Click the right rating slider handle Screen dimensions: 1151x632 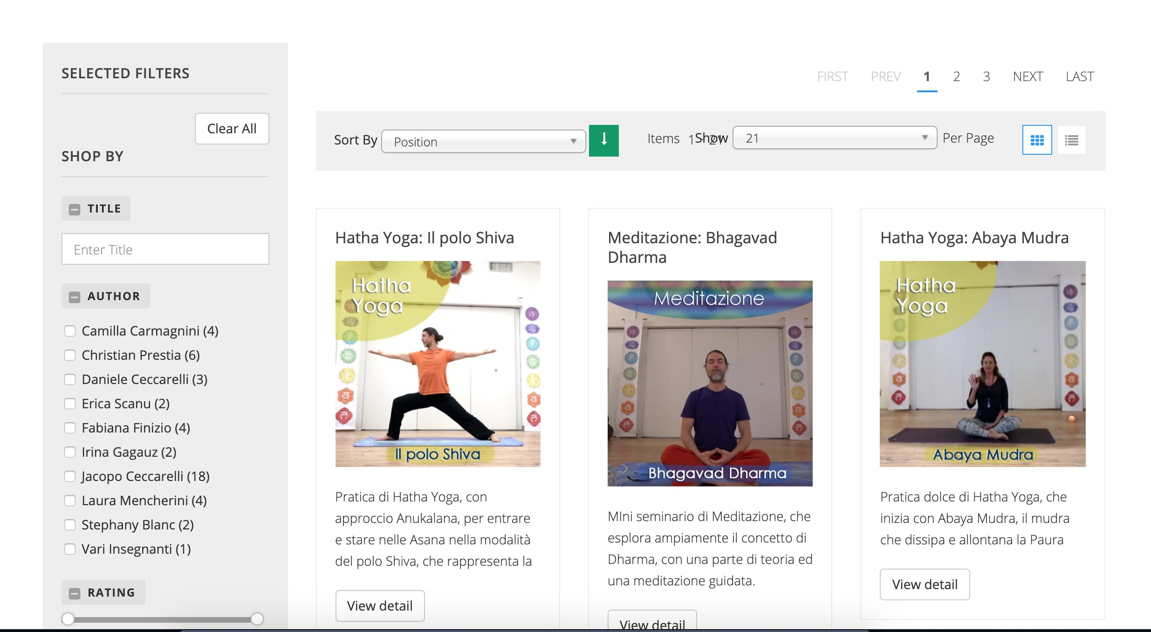[257, 619]
